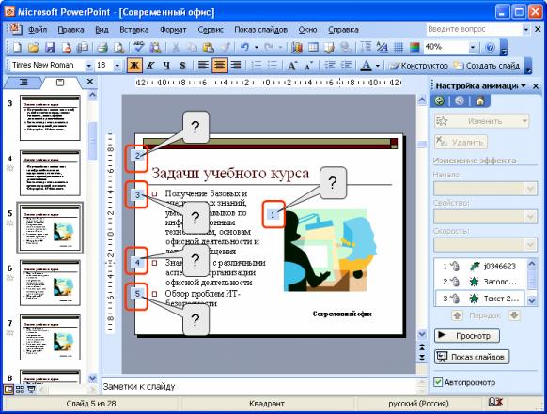Open the 40% zoom dropdown
The image size is (547, 414).
pos(473,47)
